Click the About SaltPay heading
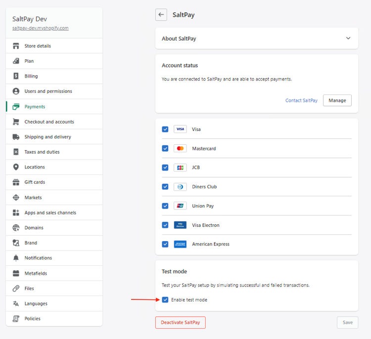 (179, 39)
